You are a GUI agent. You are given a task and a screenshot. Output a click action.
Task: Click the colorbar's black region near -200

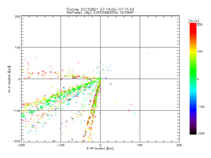tap(193, 133)
